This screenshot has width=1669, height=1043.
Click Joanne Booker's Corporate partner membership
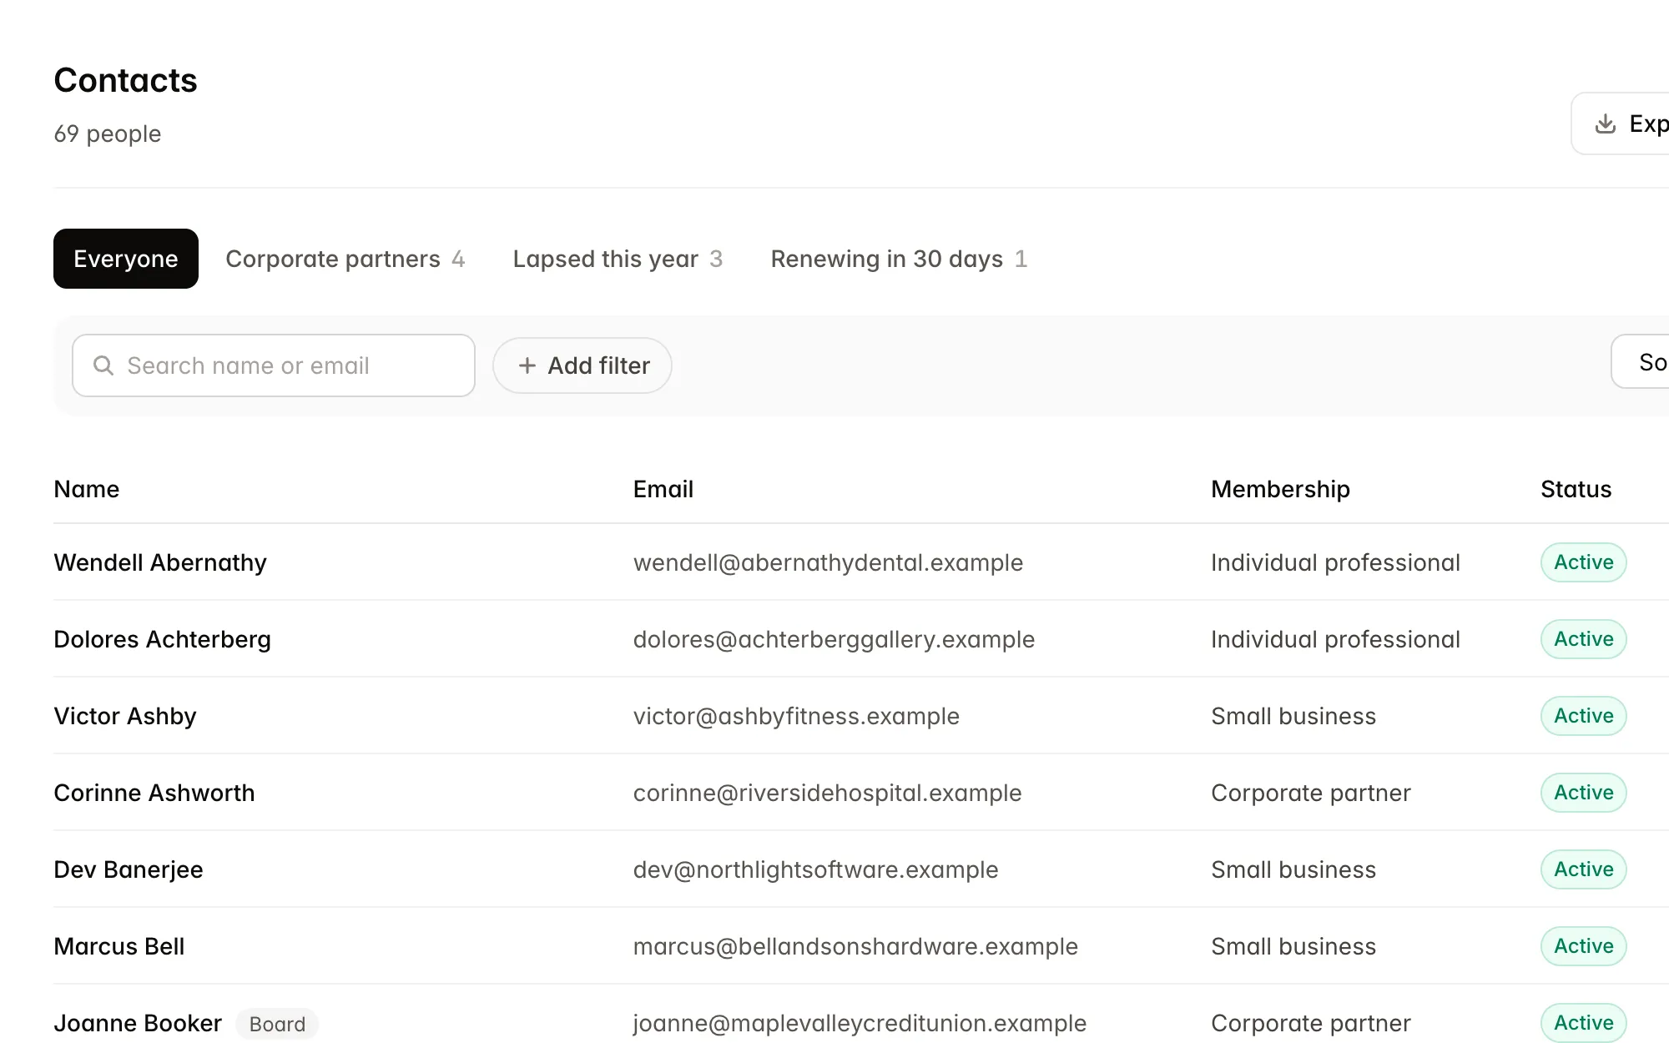coord(1311,1023)
